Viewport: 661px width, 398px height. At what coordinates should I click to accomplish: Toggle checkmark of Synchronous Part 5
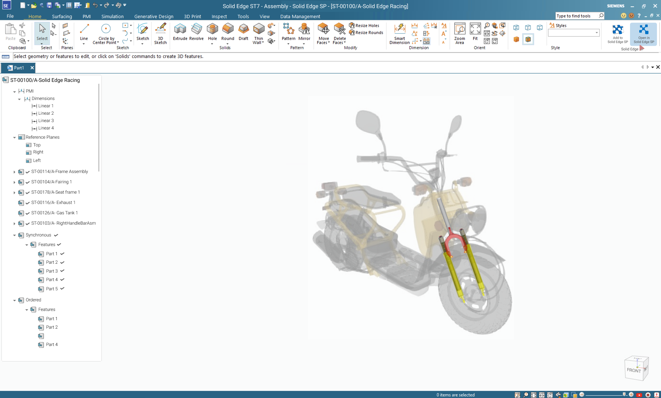62,288
